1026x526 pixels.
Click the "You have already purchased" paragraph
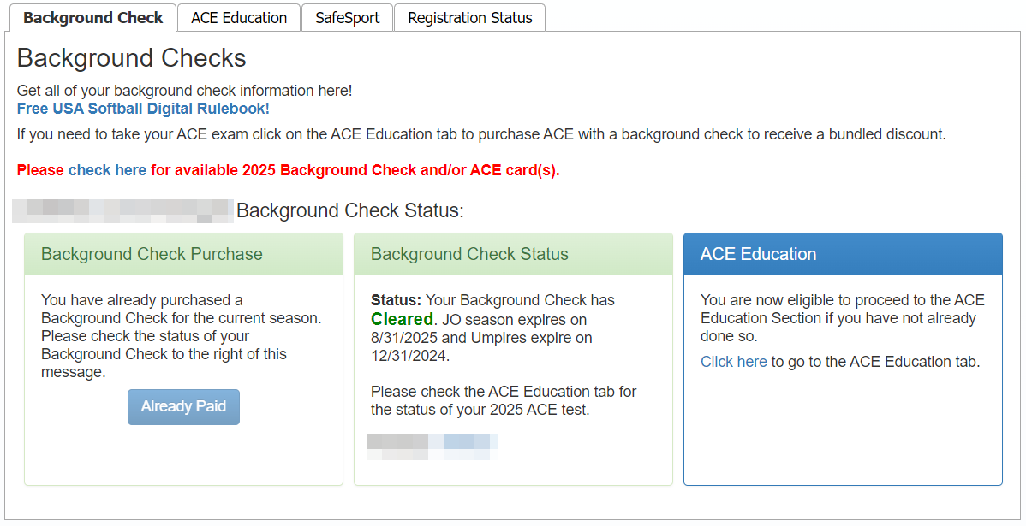pyautogui.click(x=181, y=336)
